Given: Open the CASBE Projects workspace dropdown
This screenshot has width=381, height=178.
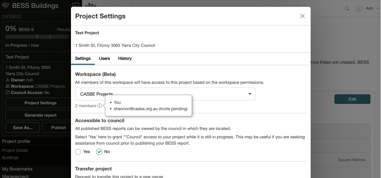Looking at the screenshot, I should point(165,94).
